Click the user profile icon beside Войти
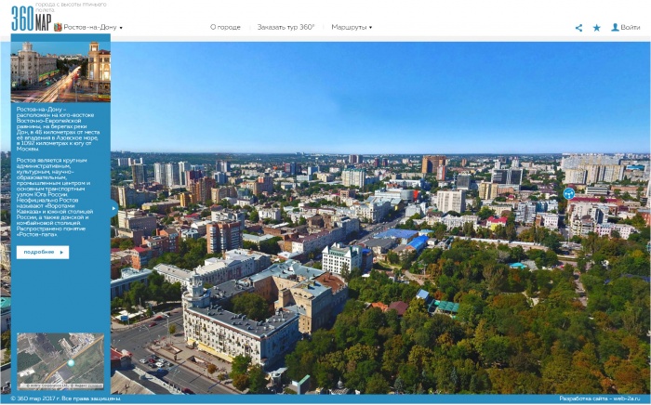The width and height of the screenshot is (651, 405). [615, 27]
